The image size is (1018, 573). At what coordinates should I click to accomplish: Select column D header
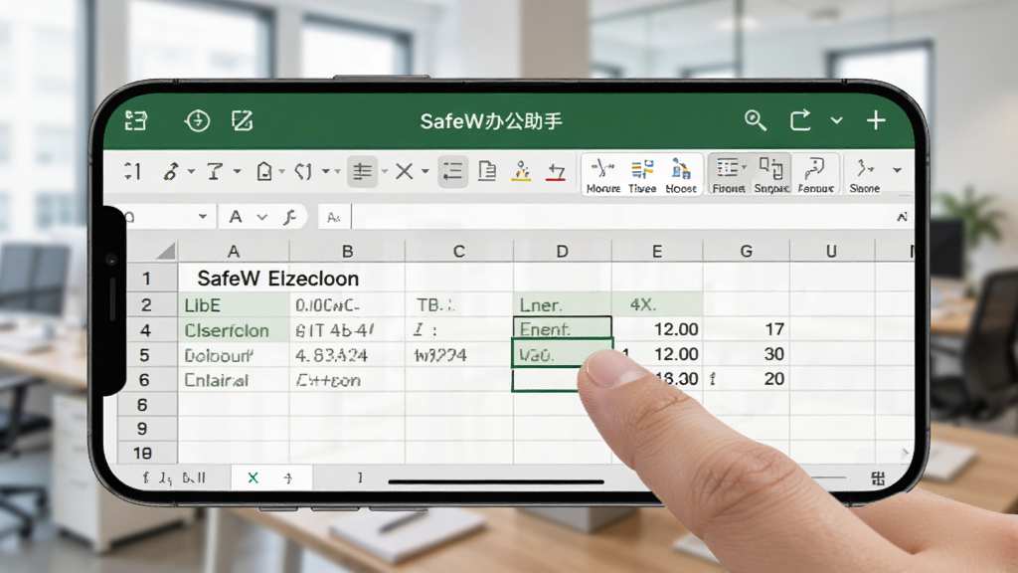tap(563, 252)
